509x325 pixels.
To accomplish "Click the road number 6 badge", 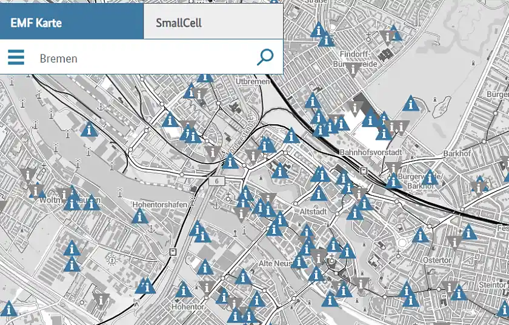I will (216, 181).
